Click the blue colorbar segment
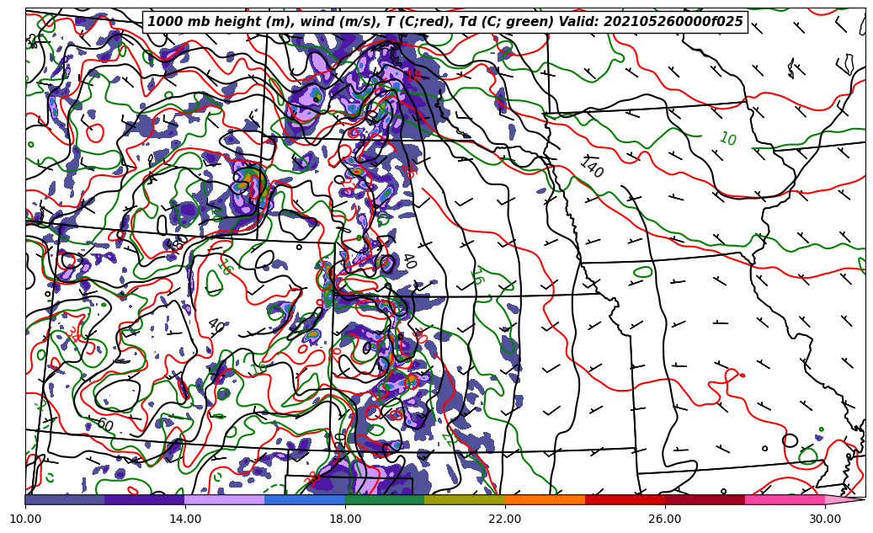The image size is (873, 533). pos(305,499)
